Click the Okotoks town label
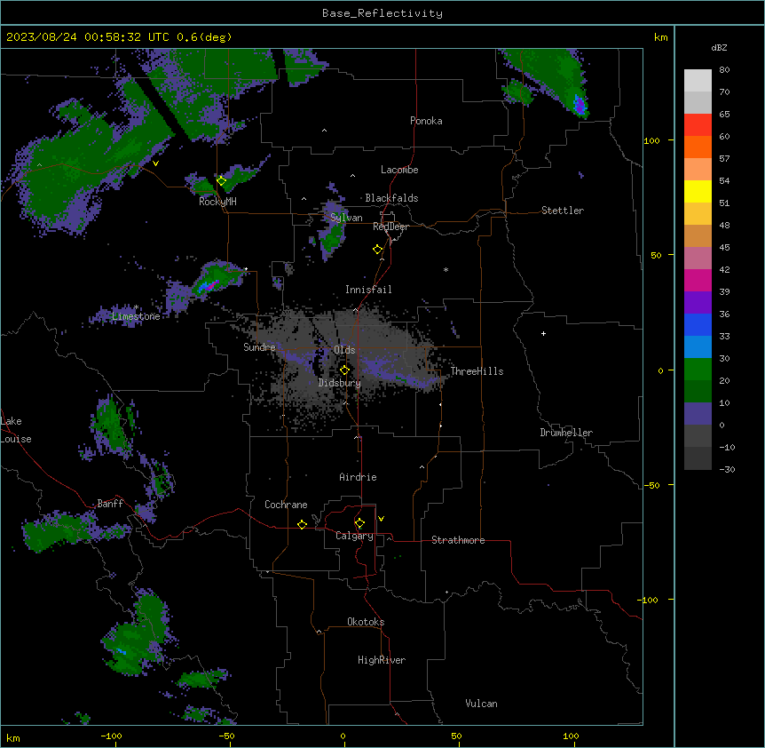The width and height of the screenshot is (765, 748). click(366, 622)
